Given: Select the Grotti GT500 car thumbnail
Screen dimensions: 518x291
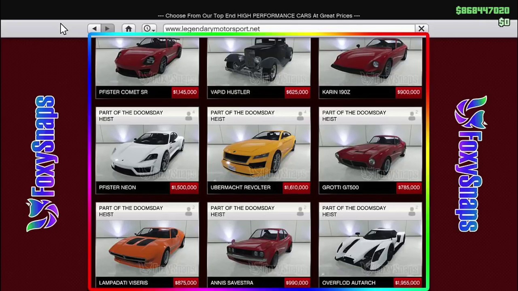Looking at the screenshot, I should point(370,153).
